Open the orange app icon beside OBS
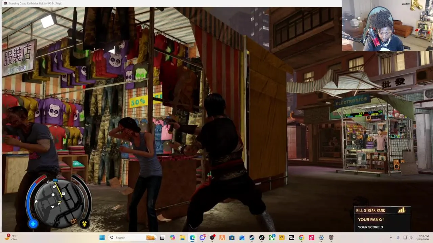The image size is (433, 243). click(x=222, y=238)
